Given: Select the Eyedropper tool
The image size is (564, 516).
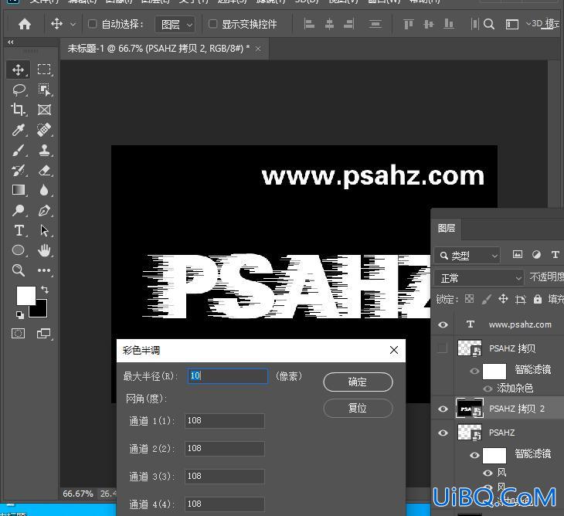Looking at the screenshot, I should click(19, 130).
